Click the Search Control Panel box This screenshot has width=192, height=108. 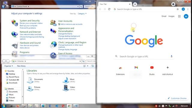90,7
